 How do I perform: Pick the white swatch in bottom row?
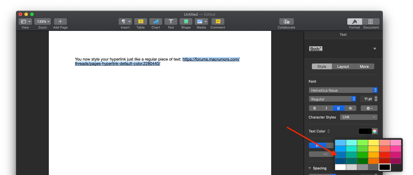(x=340, y=167)
